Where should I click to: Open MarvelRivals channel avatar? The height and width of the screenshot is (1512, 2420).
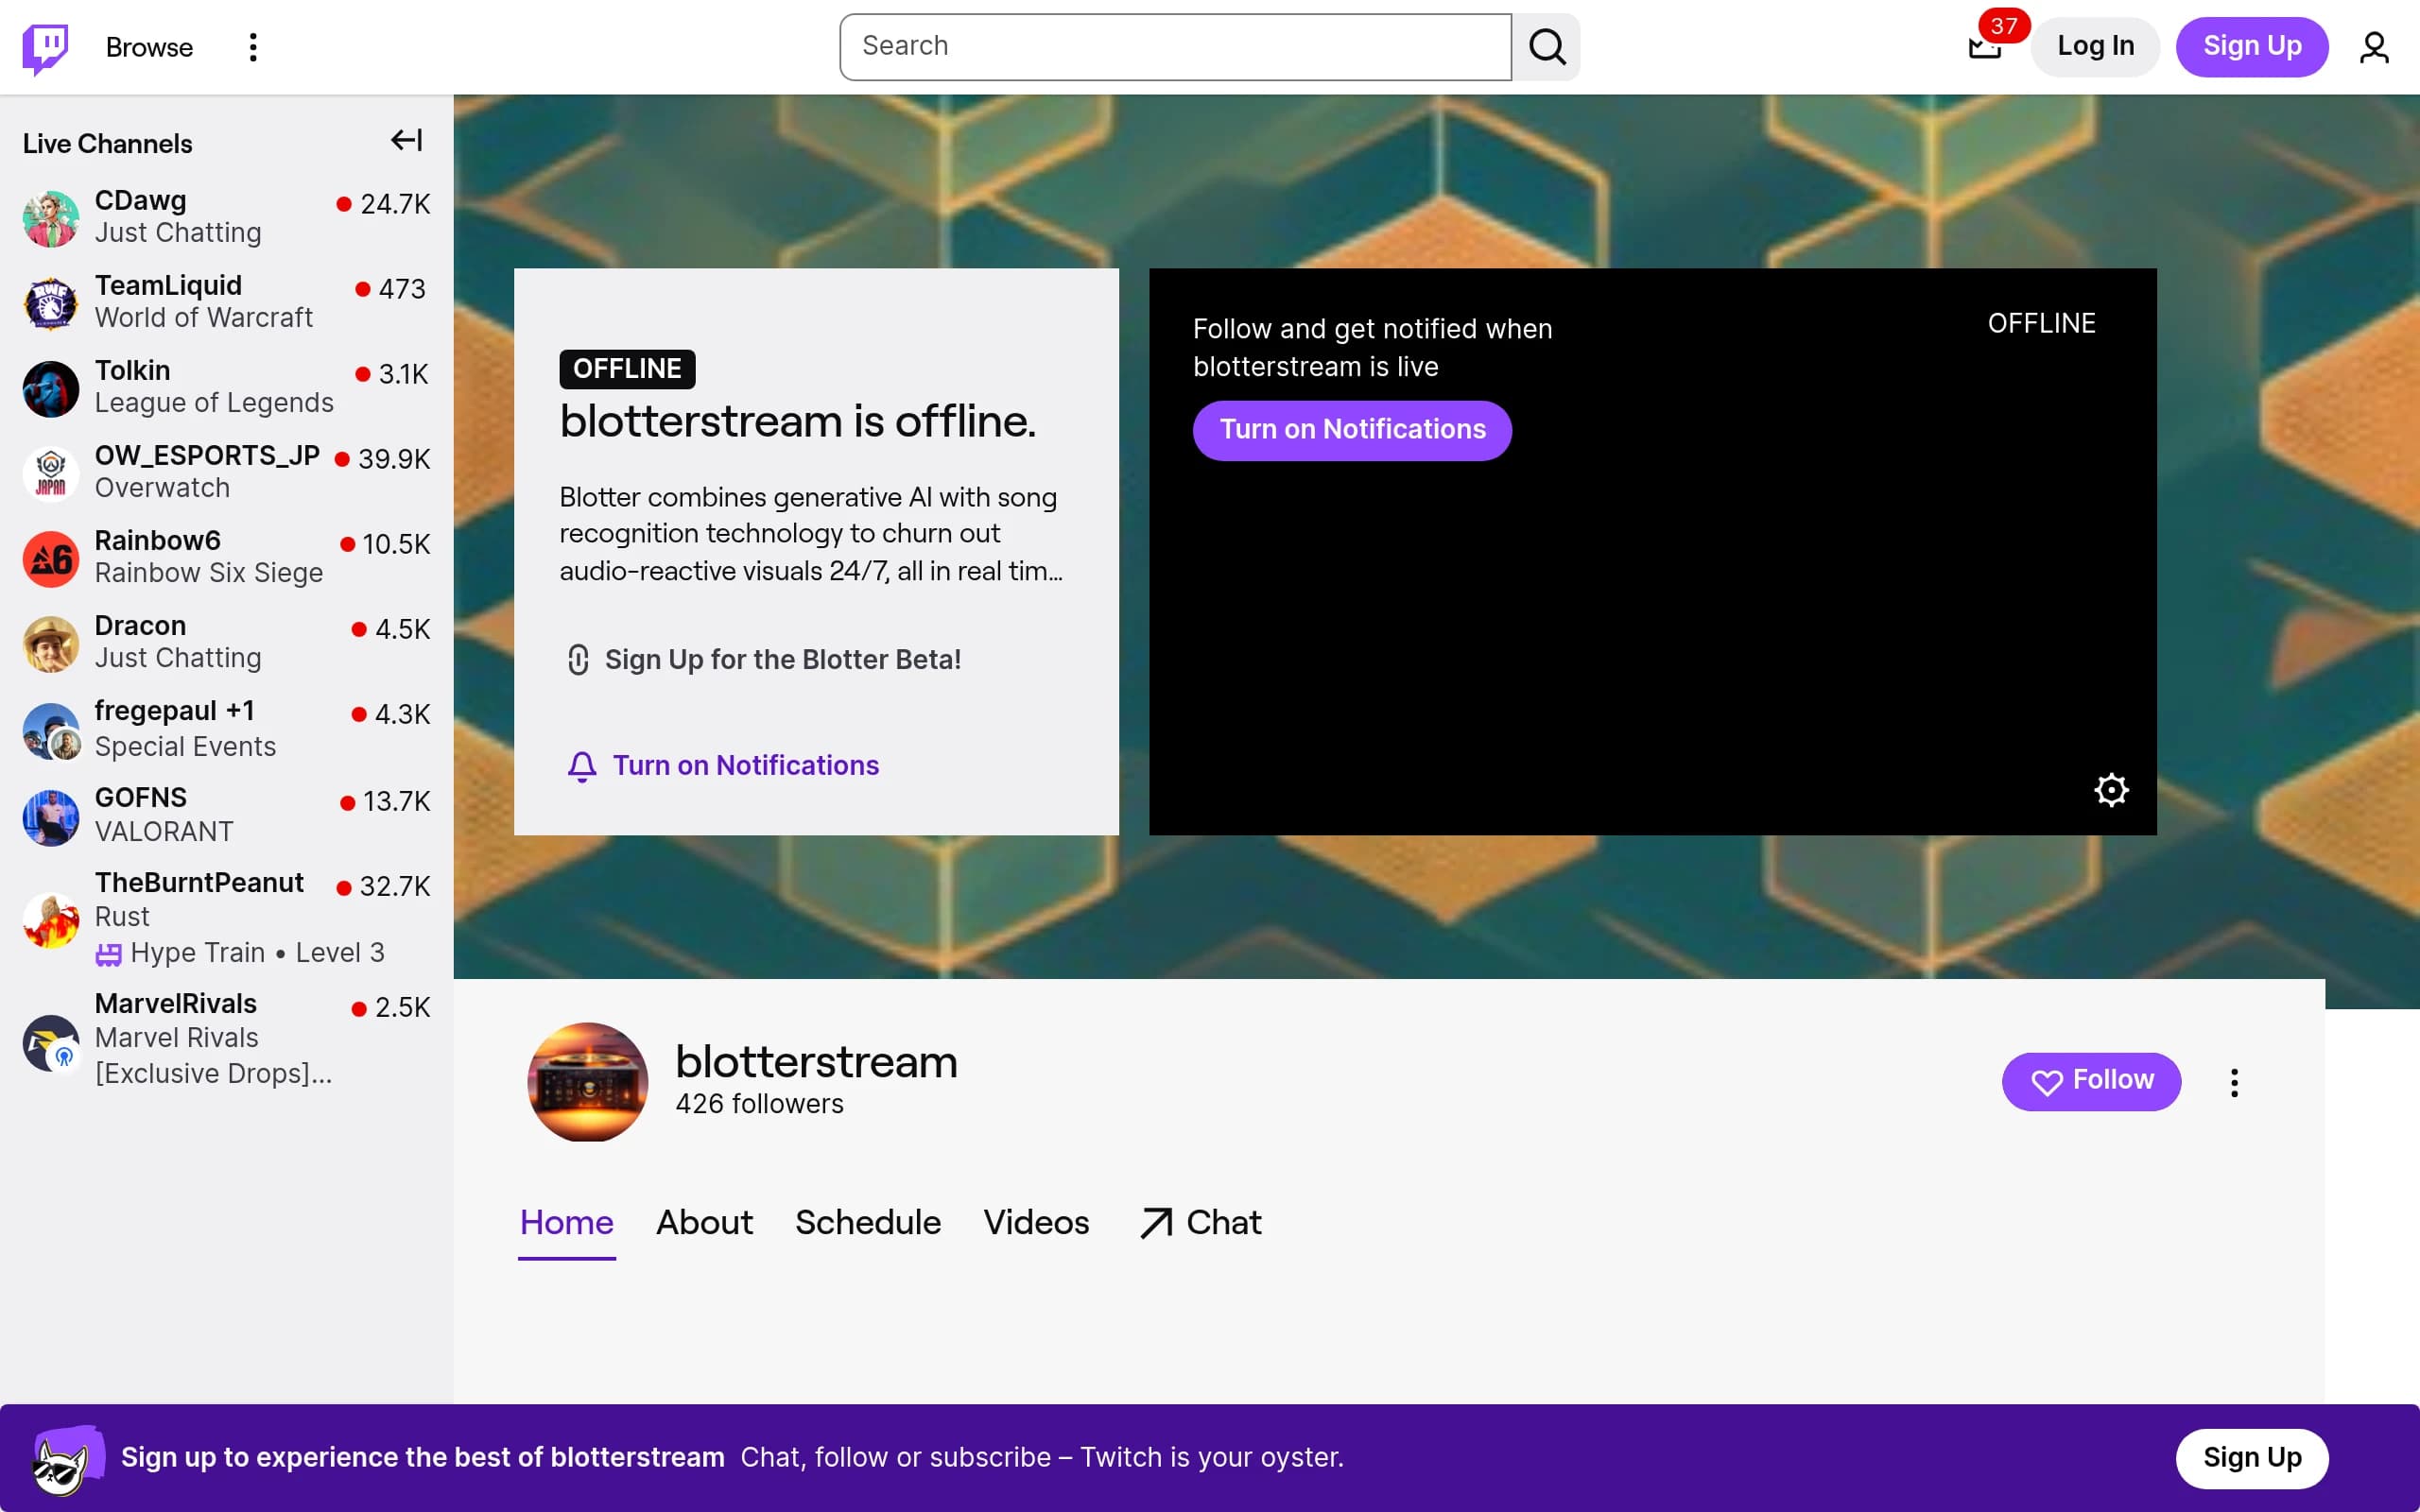(x=51, y=1042)
